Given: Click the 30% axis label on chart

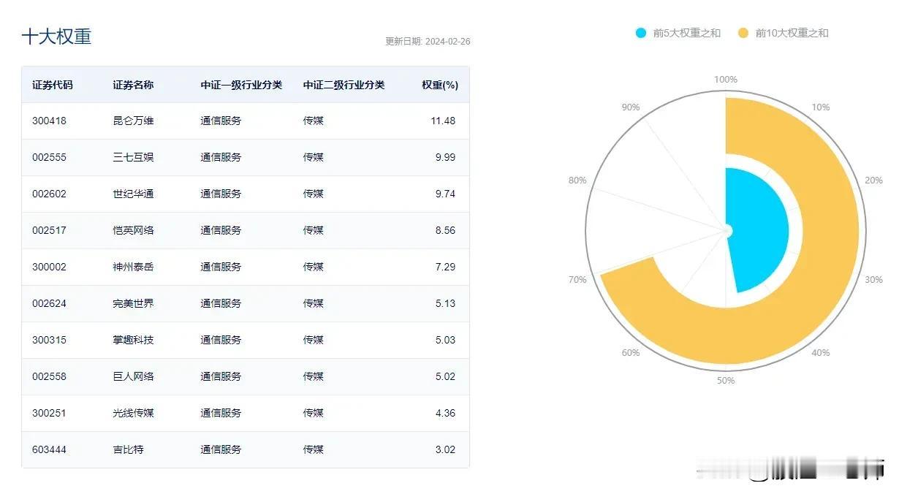Looking at the screenshot, I should (873, 280).
